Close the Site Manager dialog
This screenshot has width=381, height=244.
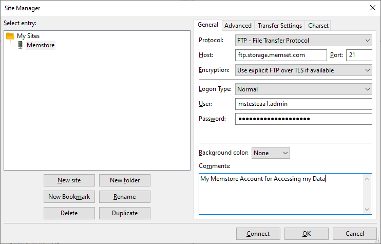(x=372, y=8)
